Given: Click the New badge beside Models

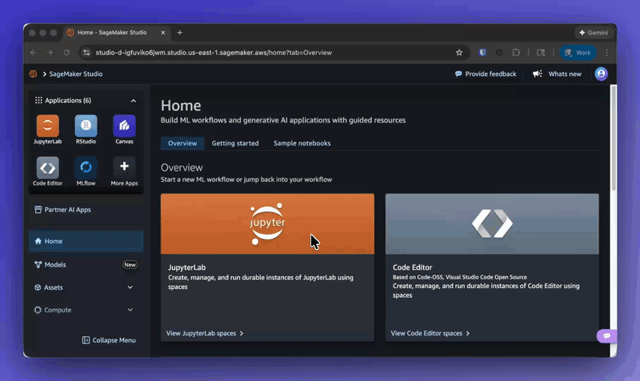Looking at the screenshot, I should click(130, 265).
